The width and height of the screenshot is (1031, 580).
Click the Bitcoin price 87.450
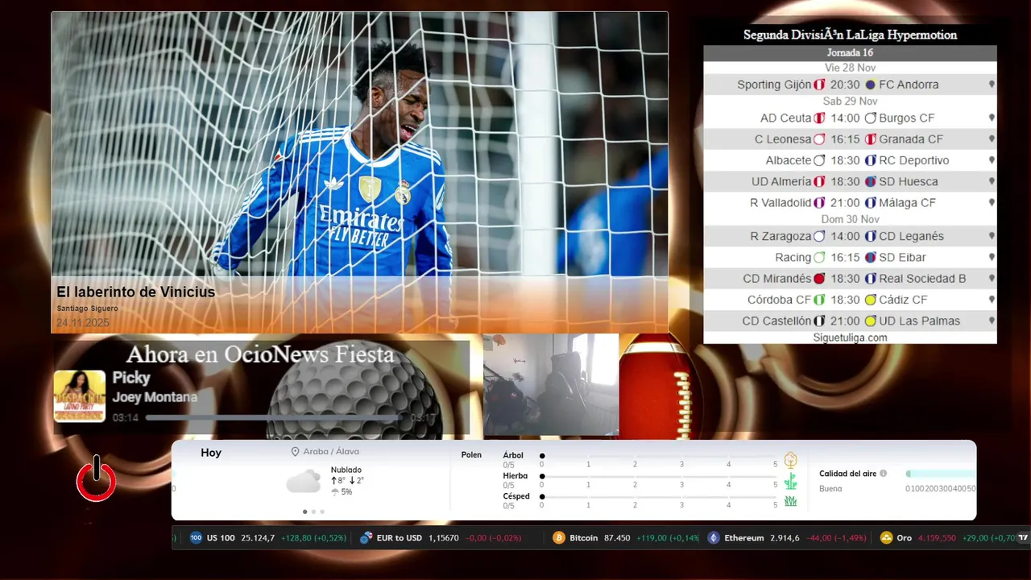(617, 538)
